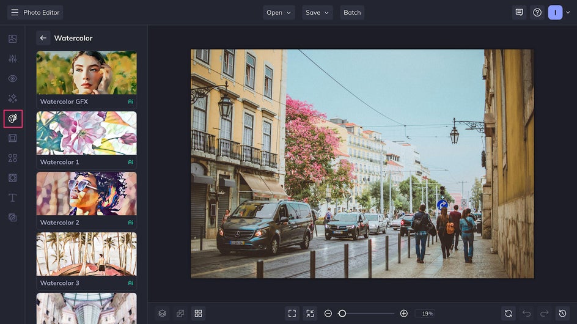Image resolution: width=577 pixels, height=324 pixels.
Task: Toggle the Touch Up eye icon
Action: [13, 78]
